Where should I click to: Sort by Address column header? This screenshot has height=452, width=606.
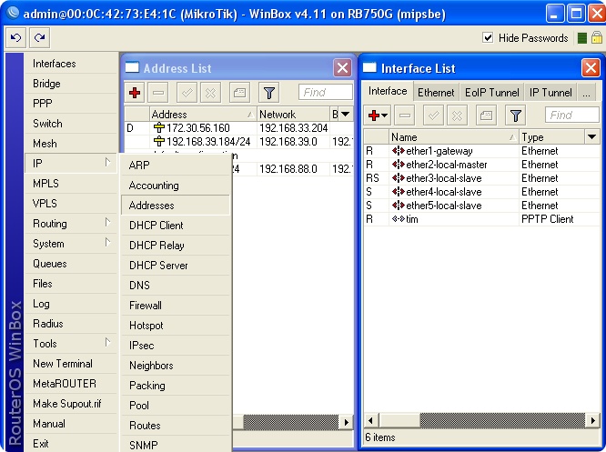click(203, 114)
